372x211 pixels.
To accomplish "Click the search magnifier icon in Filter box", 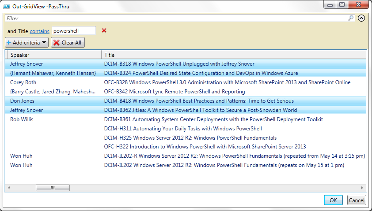I will tap(351, 19).
